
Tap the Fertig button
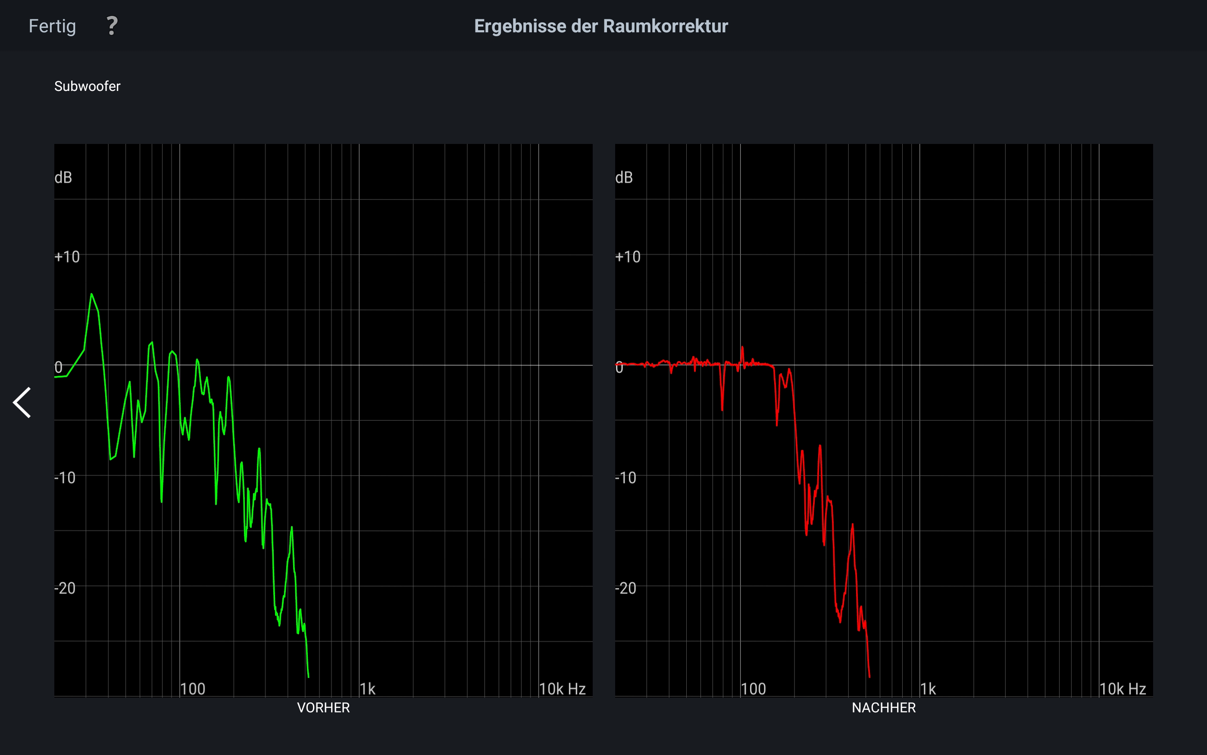coord(53,26)
